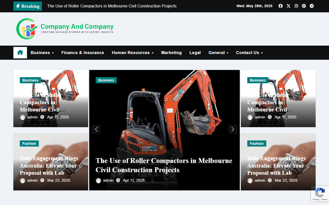
Task: Expand the Contact Us dropdown
Action: click(249, 53)
